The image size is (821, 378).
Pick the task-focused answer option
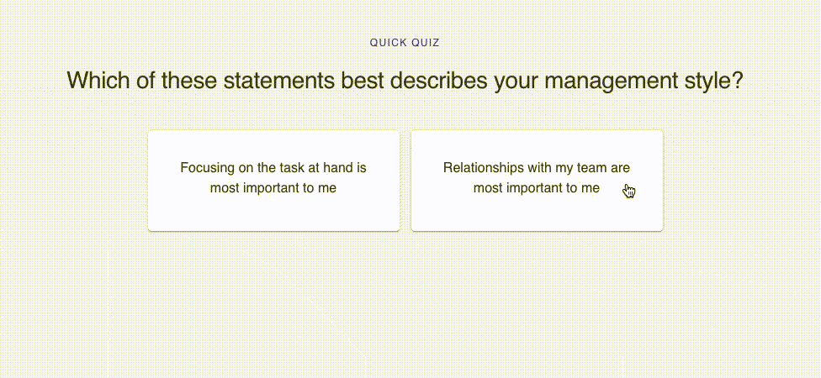tap(274, 181)
